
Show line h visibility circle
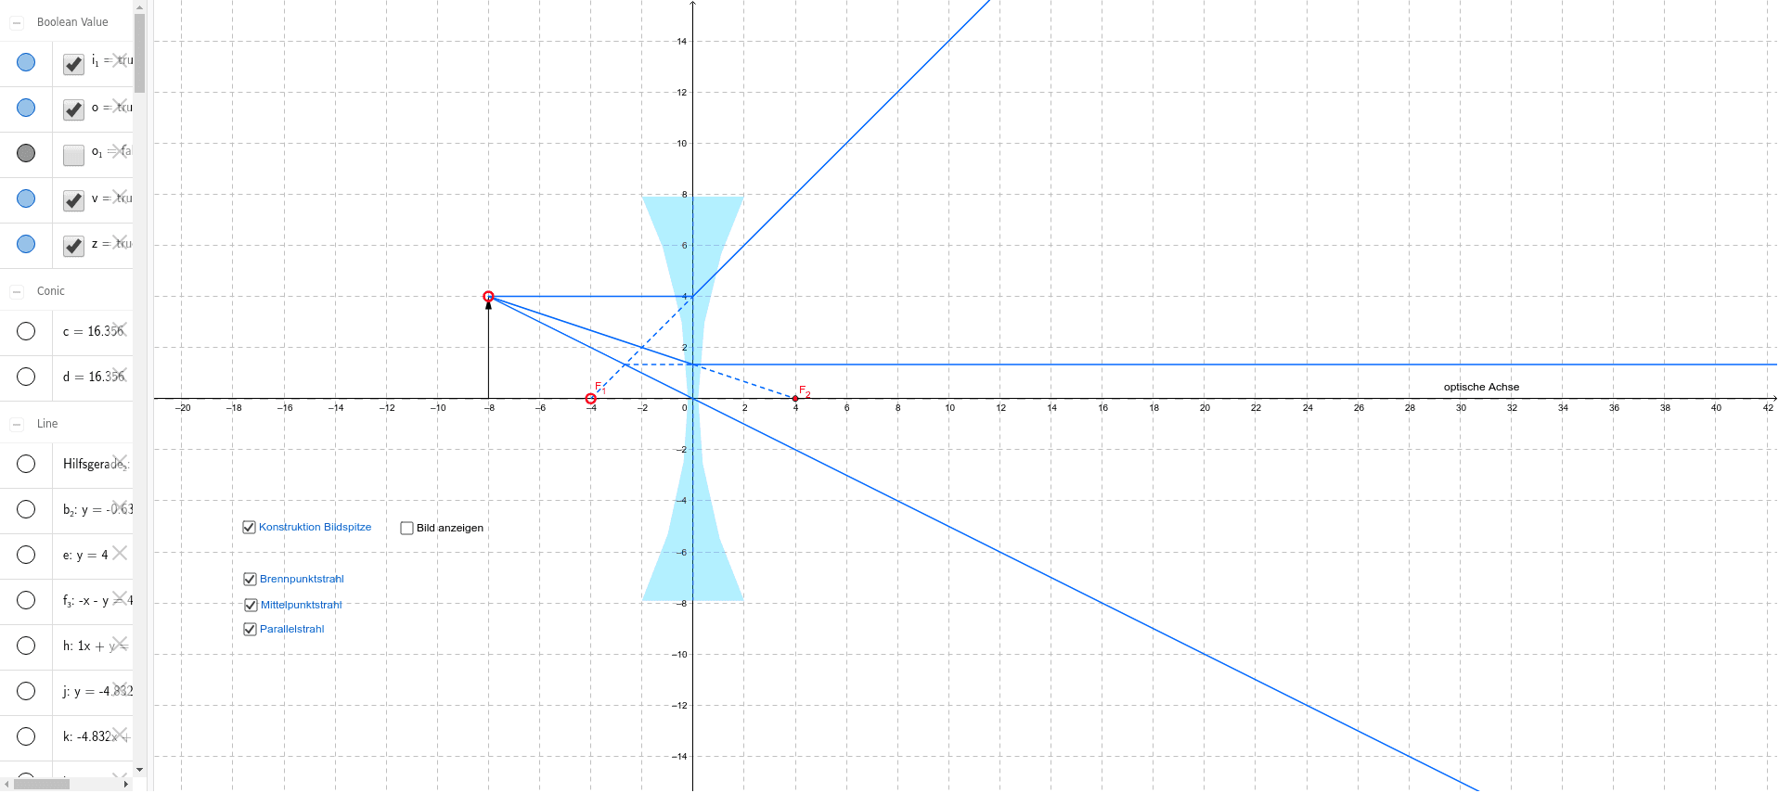[26, 646]
